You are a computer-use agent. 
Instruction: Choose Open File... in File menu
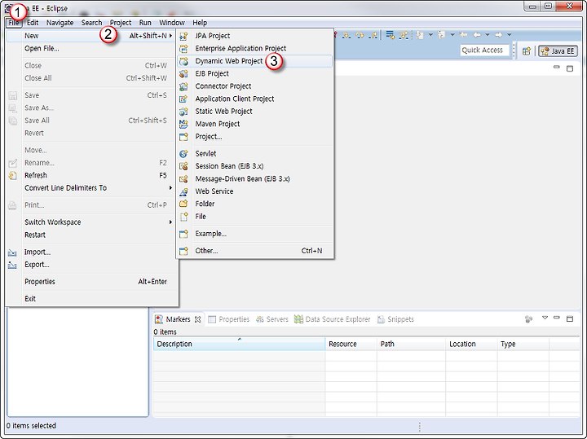point(91,49)
